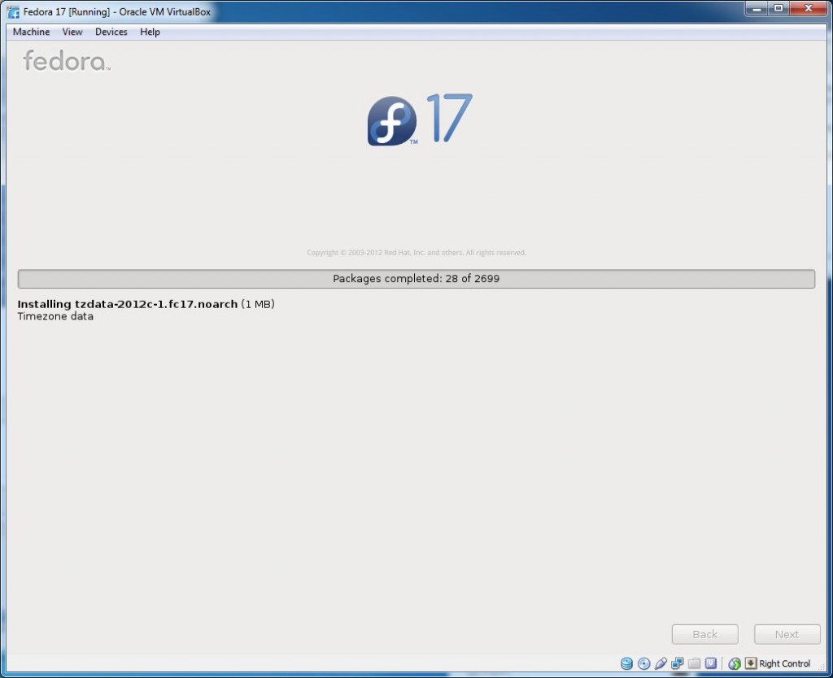Click the 'Timezone data' description text
833x678 pixels.
click(55, 316)
